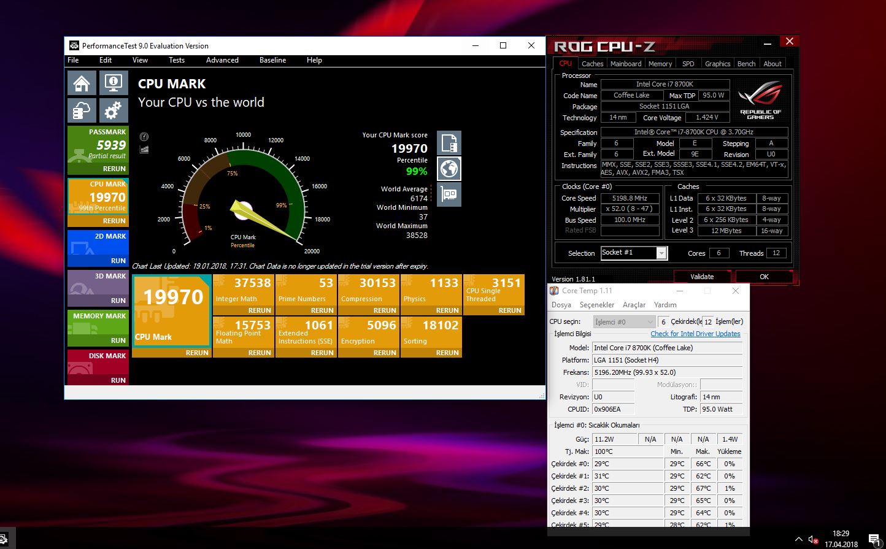Open the Help menu in PerformanceTest
886x549 pixels.
point(314,60)
